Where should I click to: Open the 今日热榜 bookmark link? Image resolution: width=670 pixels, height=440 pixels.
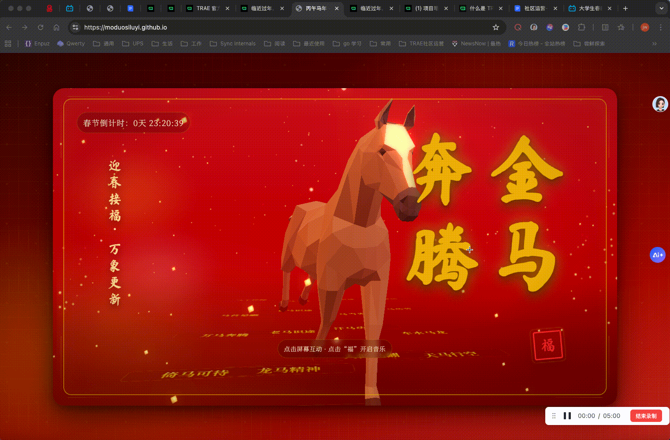[537, 44]
